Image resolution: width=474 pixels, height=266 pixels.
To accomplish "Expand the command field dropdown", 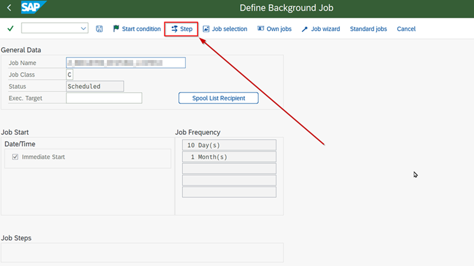I will (84, 29).
